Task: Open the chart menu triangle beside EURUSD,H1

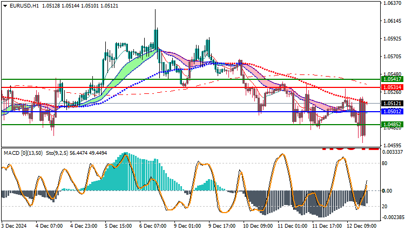Action: 5,6
